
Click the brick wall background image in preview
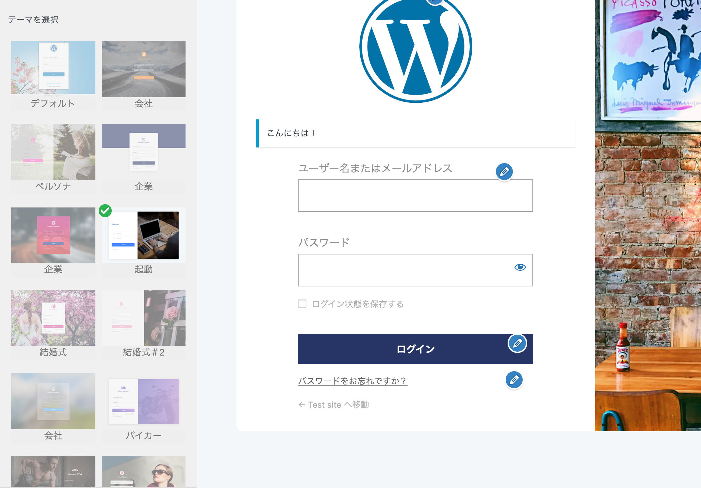(x=648, y=216)
